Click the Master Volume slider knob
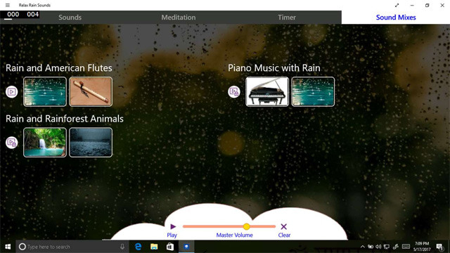Viewport: 450px width, 253px height. click(246, 226)
